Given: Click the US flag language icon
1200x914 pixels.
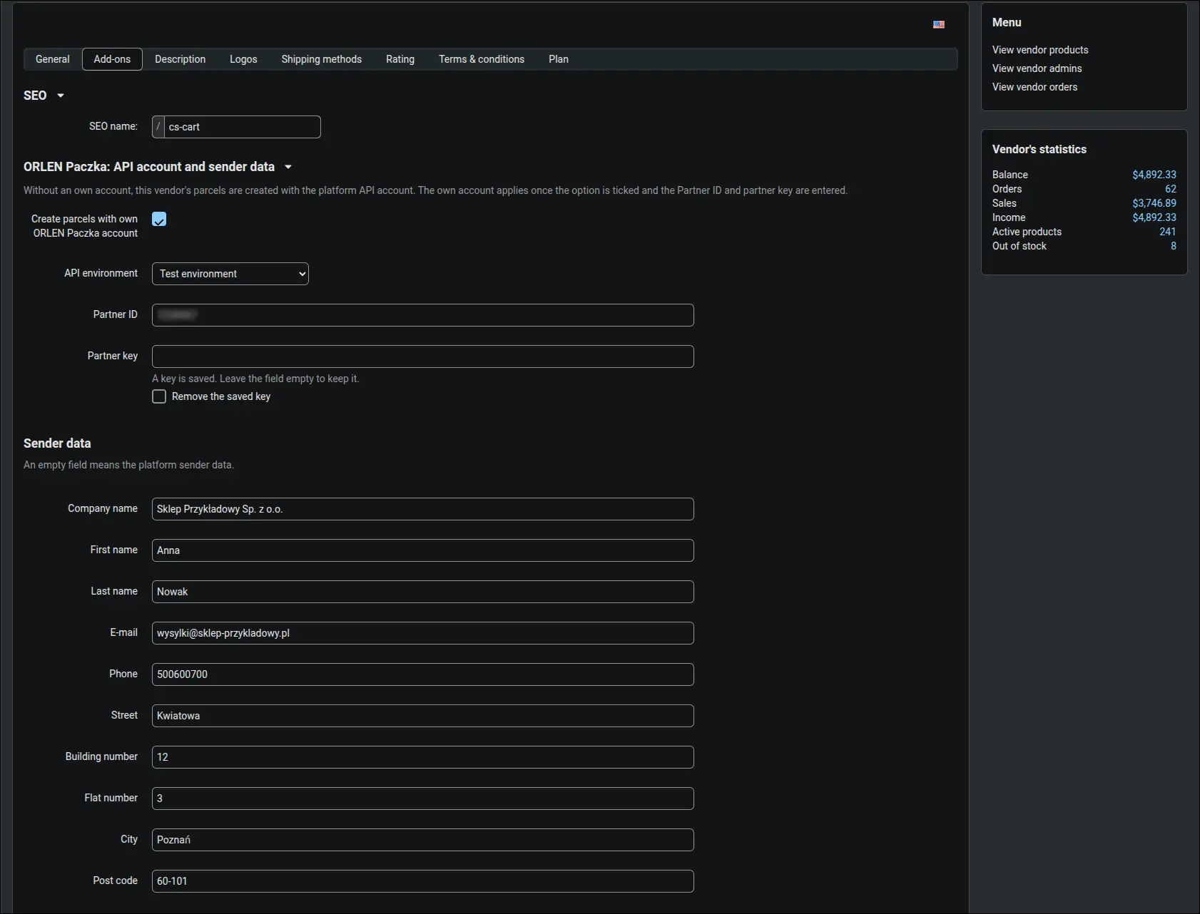Looking at the screenshot, I should (939, 24).
